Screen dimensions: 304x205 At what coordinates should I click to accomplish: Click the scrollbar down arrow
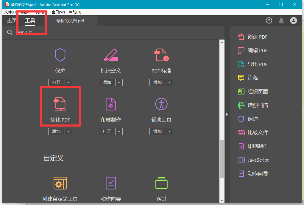(x=222, y=200)
